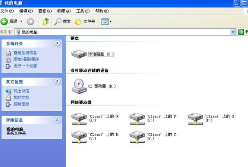Click the 'Client' 上的 G: (R:) label
248x167 pixels.
tap(104, 118)
